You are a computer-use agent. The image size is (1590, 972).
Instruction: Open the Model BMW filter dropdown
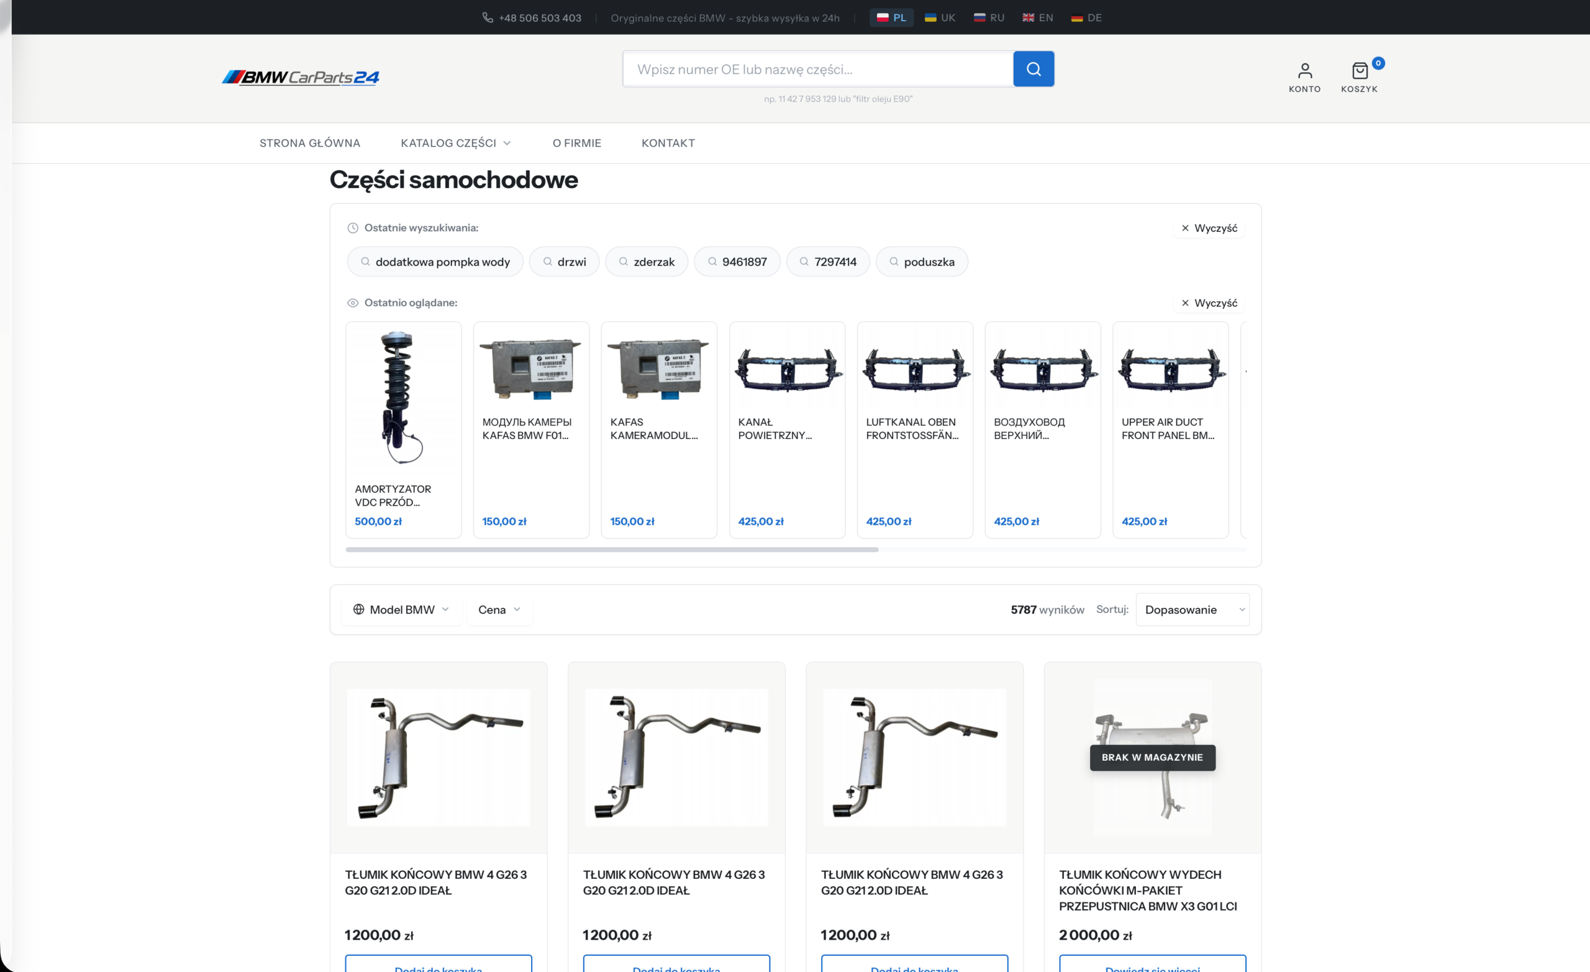tap(401, 609)
